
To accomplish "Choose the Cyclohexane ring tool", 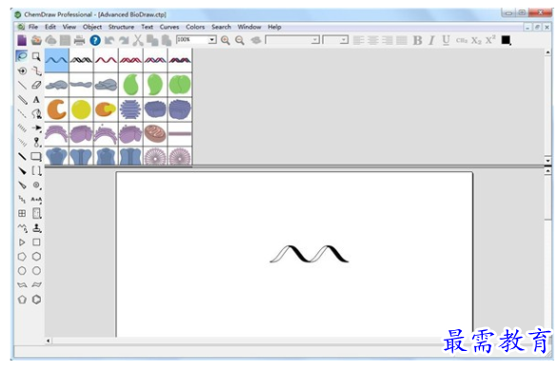I will pyautogui.click(x=36, y=256).
